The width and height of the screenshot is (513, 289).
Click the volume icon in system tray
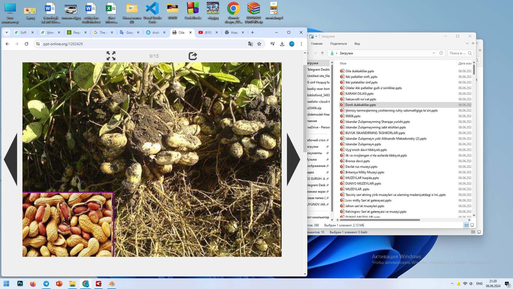(x=471, y=284)
